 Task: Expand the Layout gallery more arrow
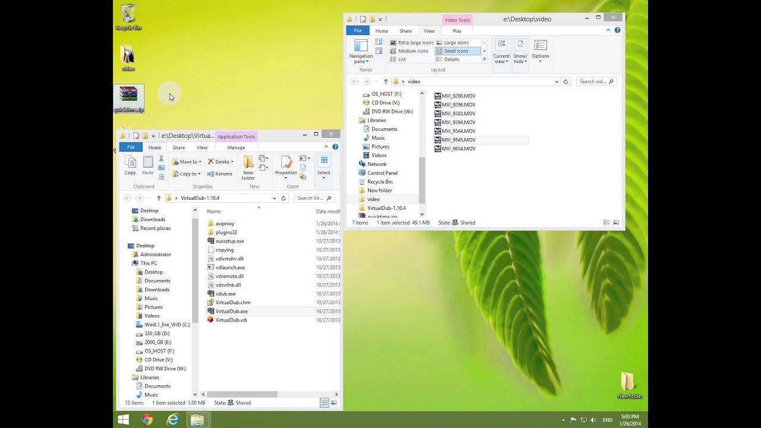484,59
